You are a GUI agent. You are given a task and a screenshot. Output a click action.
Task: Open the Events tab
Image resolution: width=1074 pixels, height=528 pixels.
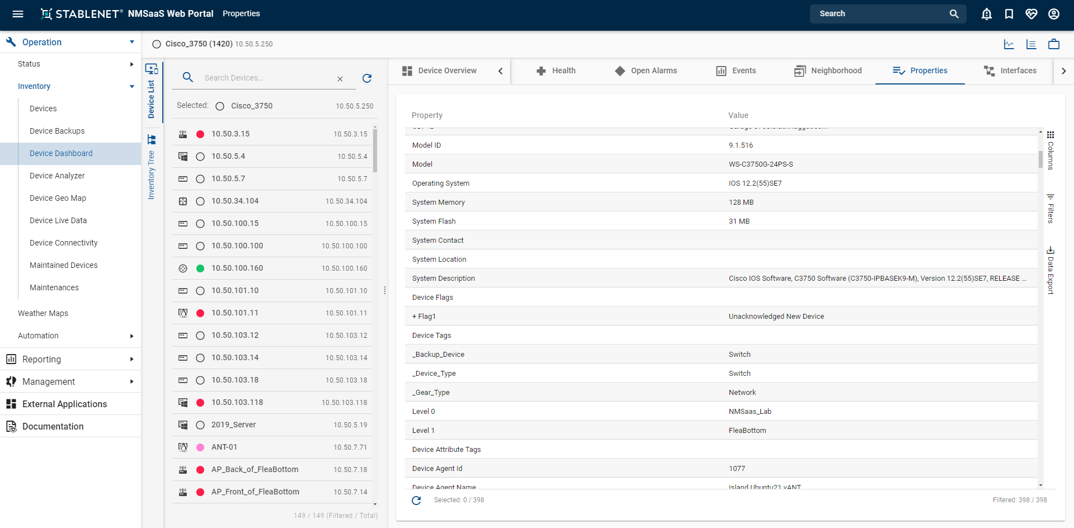tap(736, 71)
